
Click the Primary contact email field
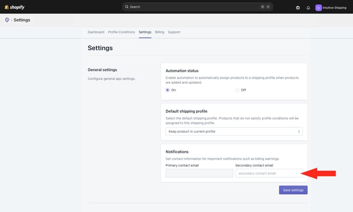point(200,174)
